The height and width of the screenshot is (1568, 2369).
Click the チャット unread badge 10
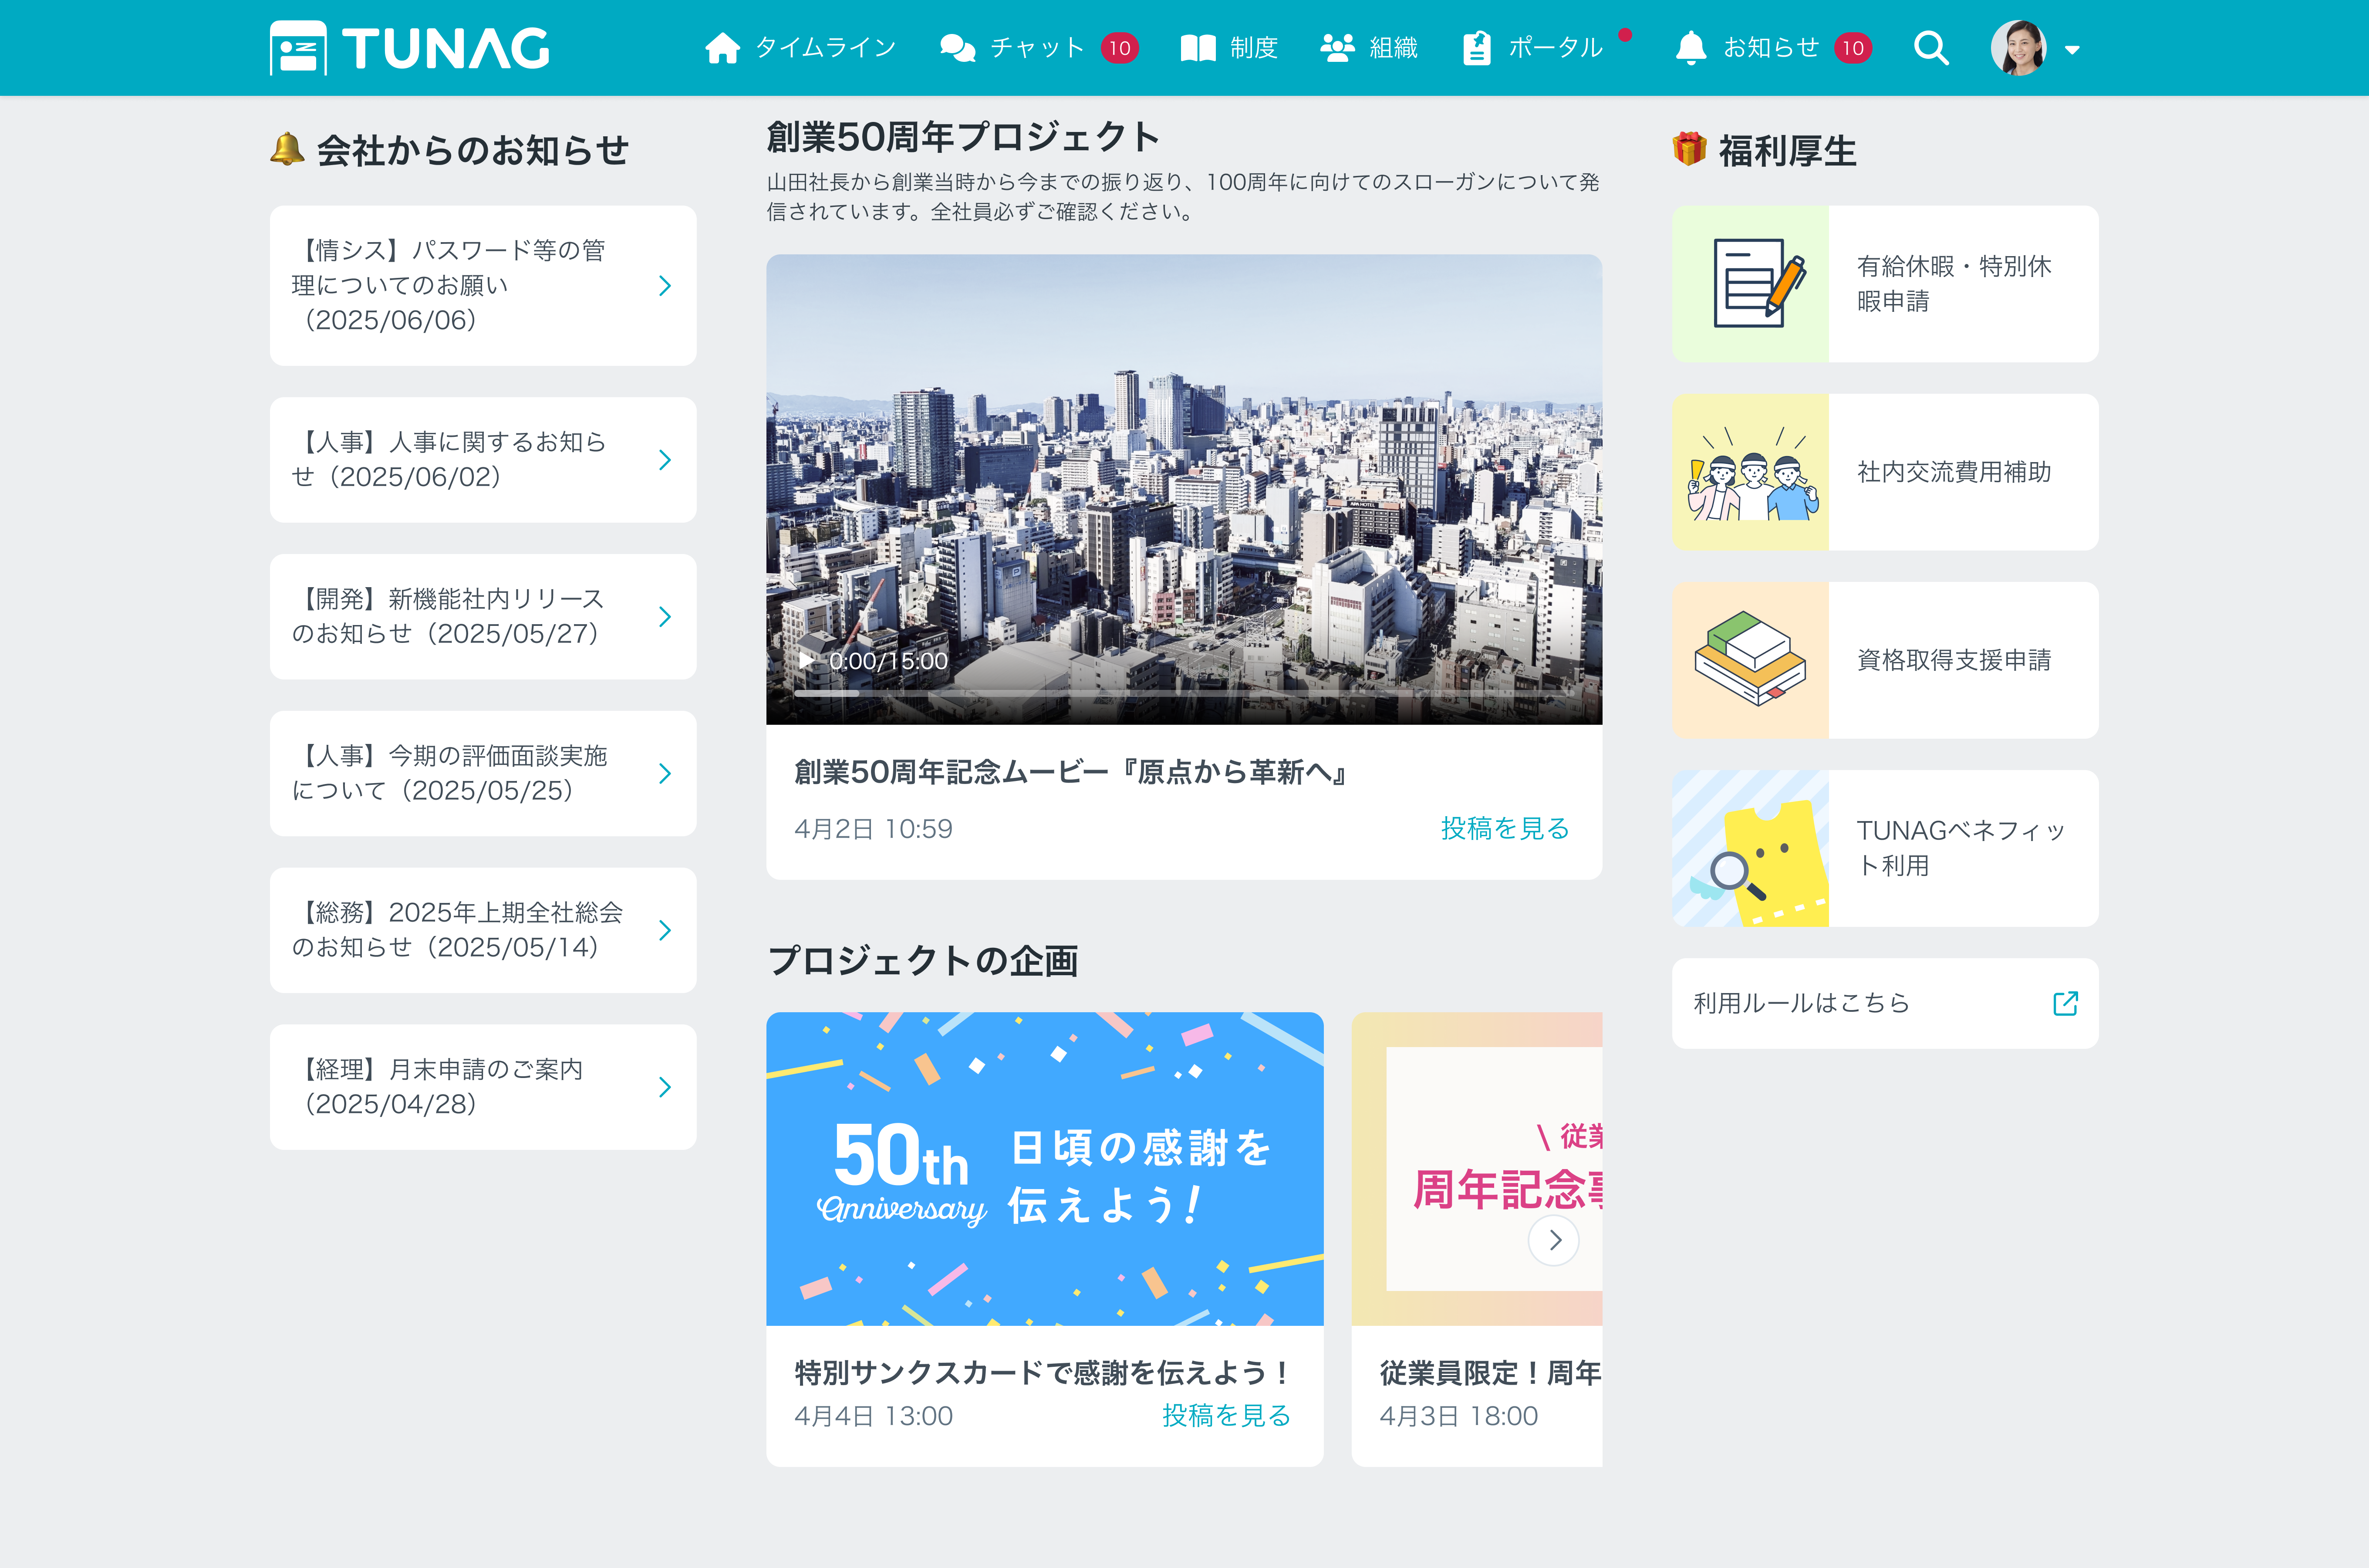coord(1120,48)
